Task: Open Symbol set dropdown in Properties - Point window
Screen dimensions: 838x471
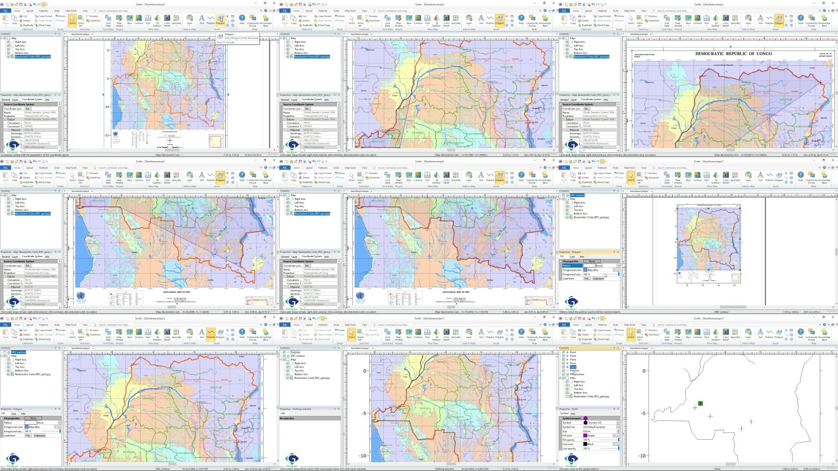Action: [x=618, y=427]
